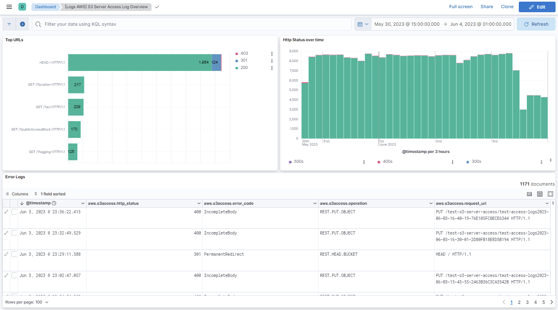Expand the first error log document details

click(x=6, y=212)
